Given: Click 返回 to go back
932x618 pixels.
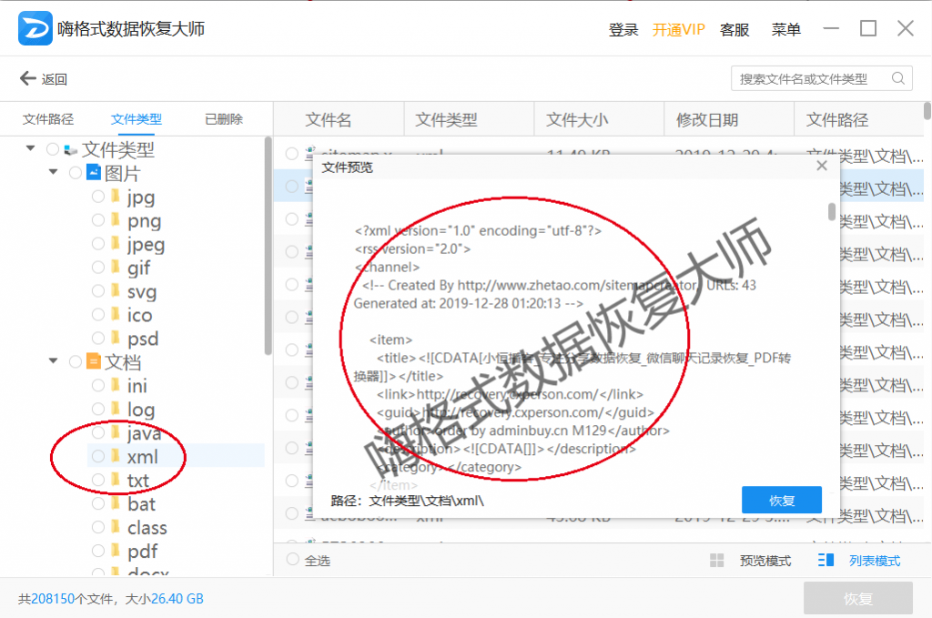Looking at the screenshot, I should pyautogui.click(x=54, y=79).
